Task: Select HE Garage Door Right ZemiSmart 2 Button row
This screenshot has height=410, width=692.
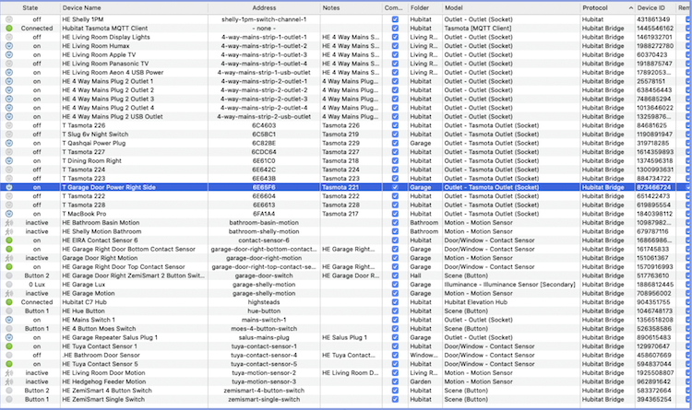Action: coord(346,275)
